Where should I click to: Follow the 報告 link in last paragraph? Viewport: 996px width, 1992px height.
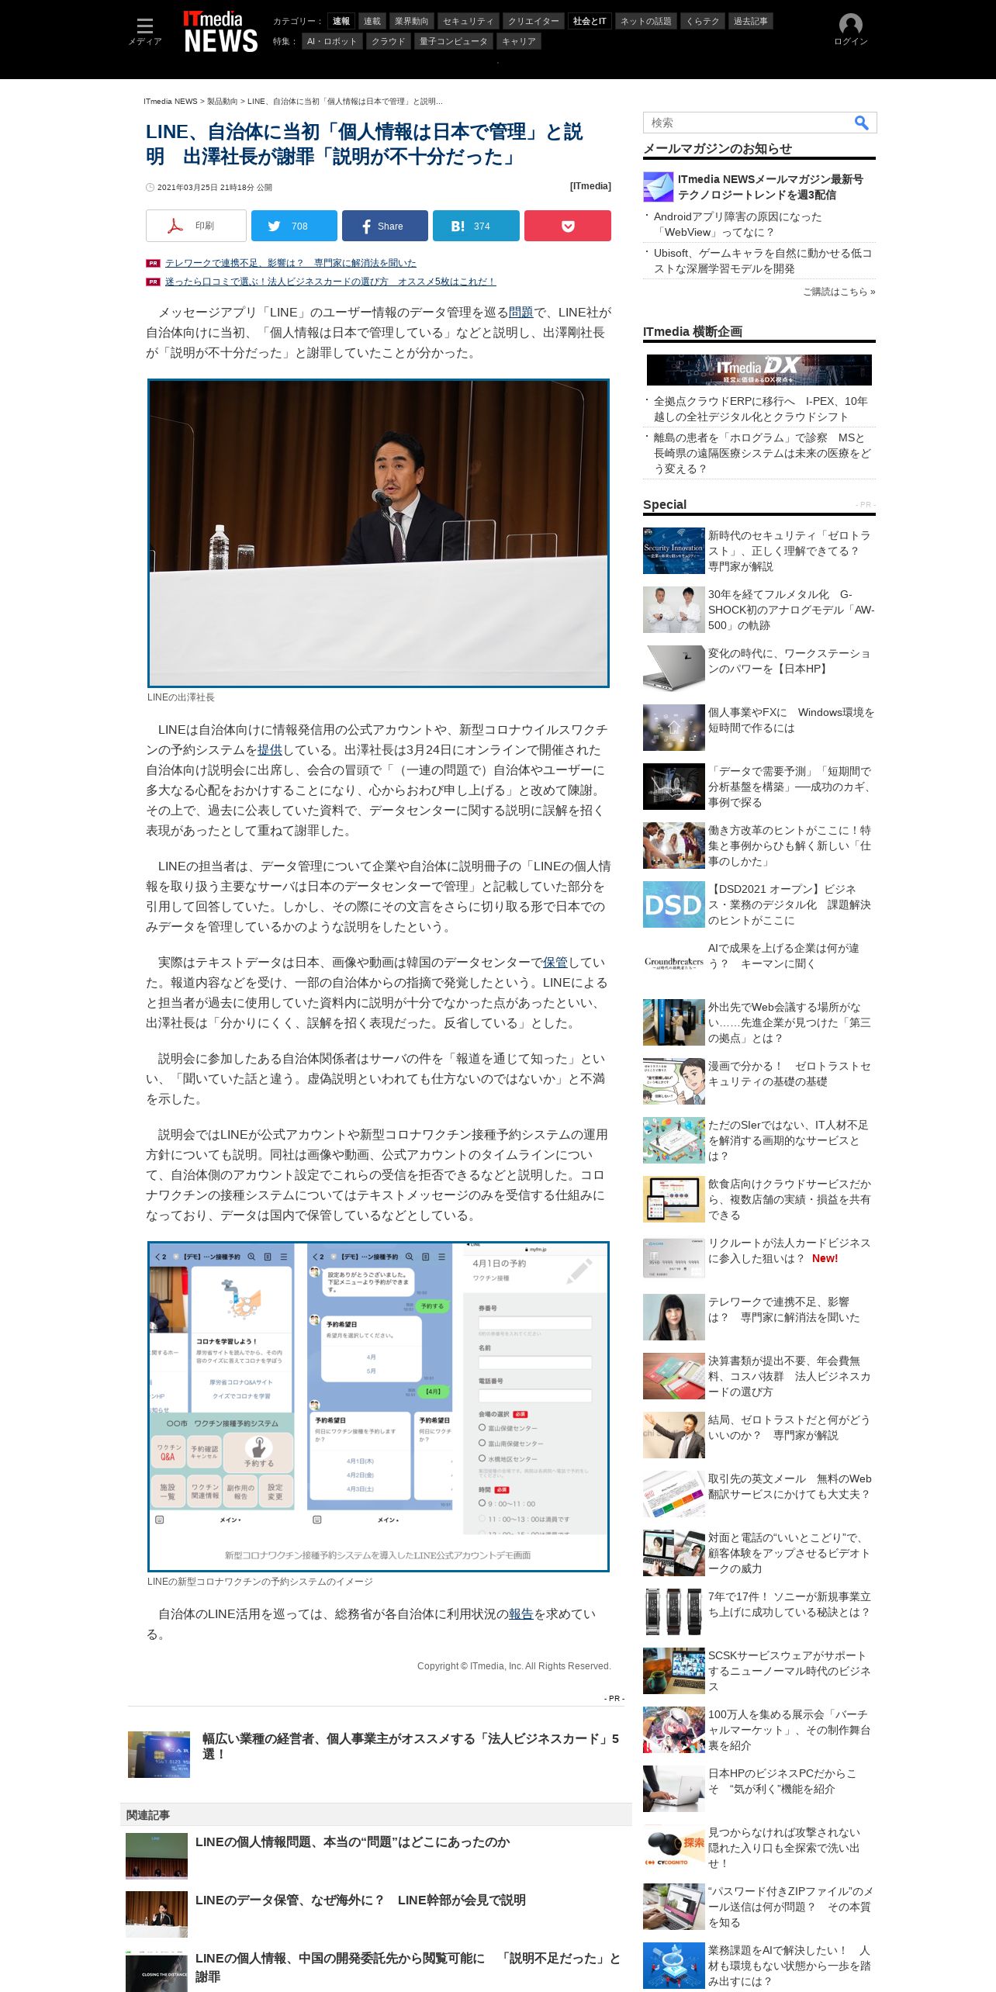[x=521, y=1614]
